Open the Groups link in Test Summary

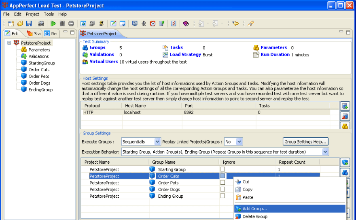[97, 47]
